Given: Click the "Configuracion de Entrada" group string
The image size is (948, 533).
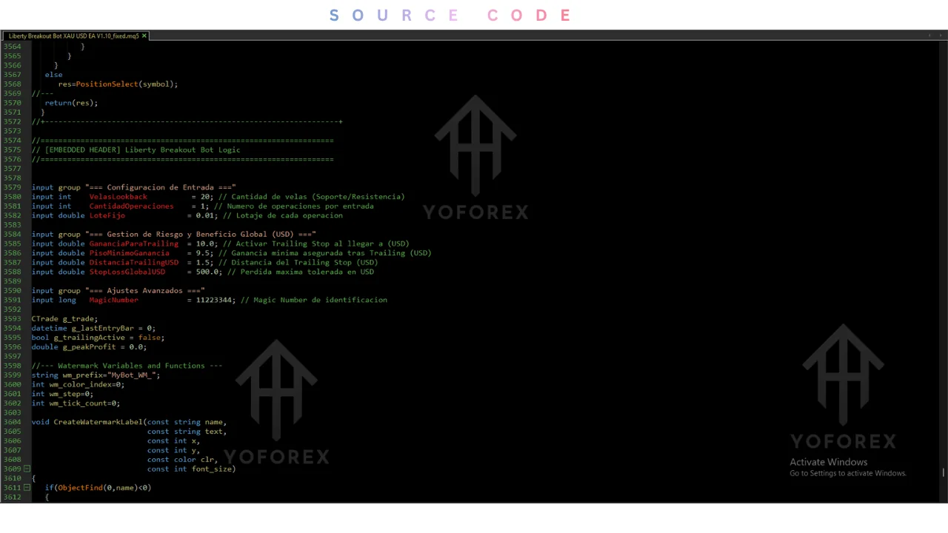Looking at the screenshot, I should pyautogui.click(x=161, y=187).
